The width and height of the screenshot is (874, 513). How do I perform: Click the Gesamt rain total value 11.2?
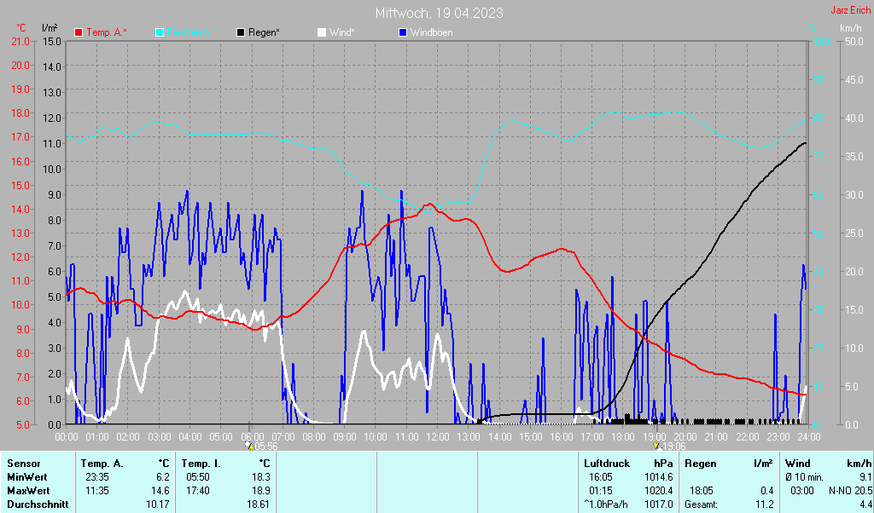coord(764,504)
